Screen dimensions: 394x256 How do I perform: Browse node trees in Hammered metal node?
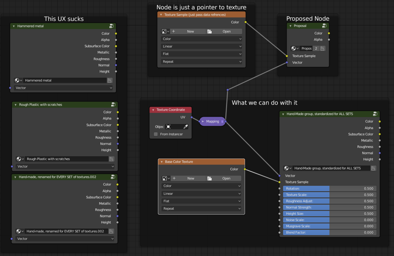pyautogui.click(x=18, y=80)
